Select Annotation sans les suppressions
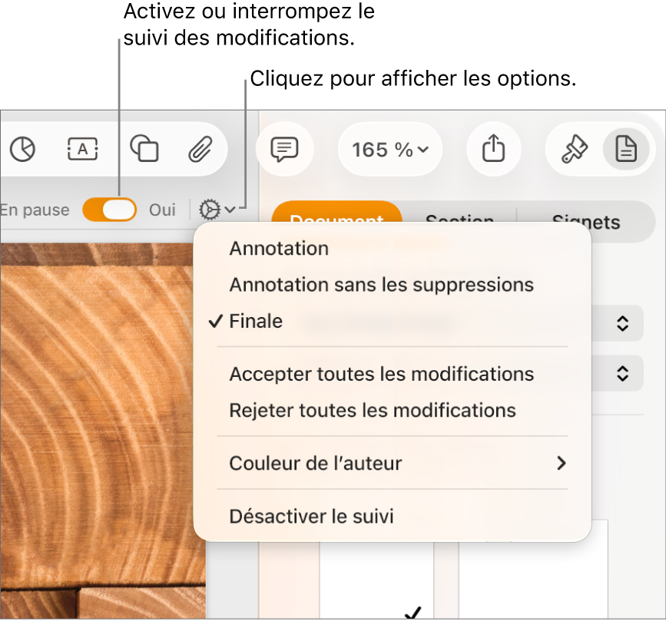The image size is (666, 621). (393, 285)
